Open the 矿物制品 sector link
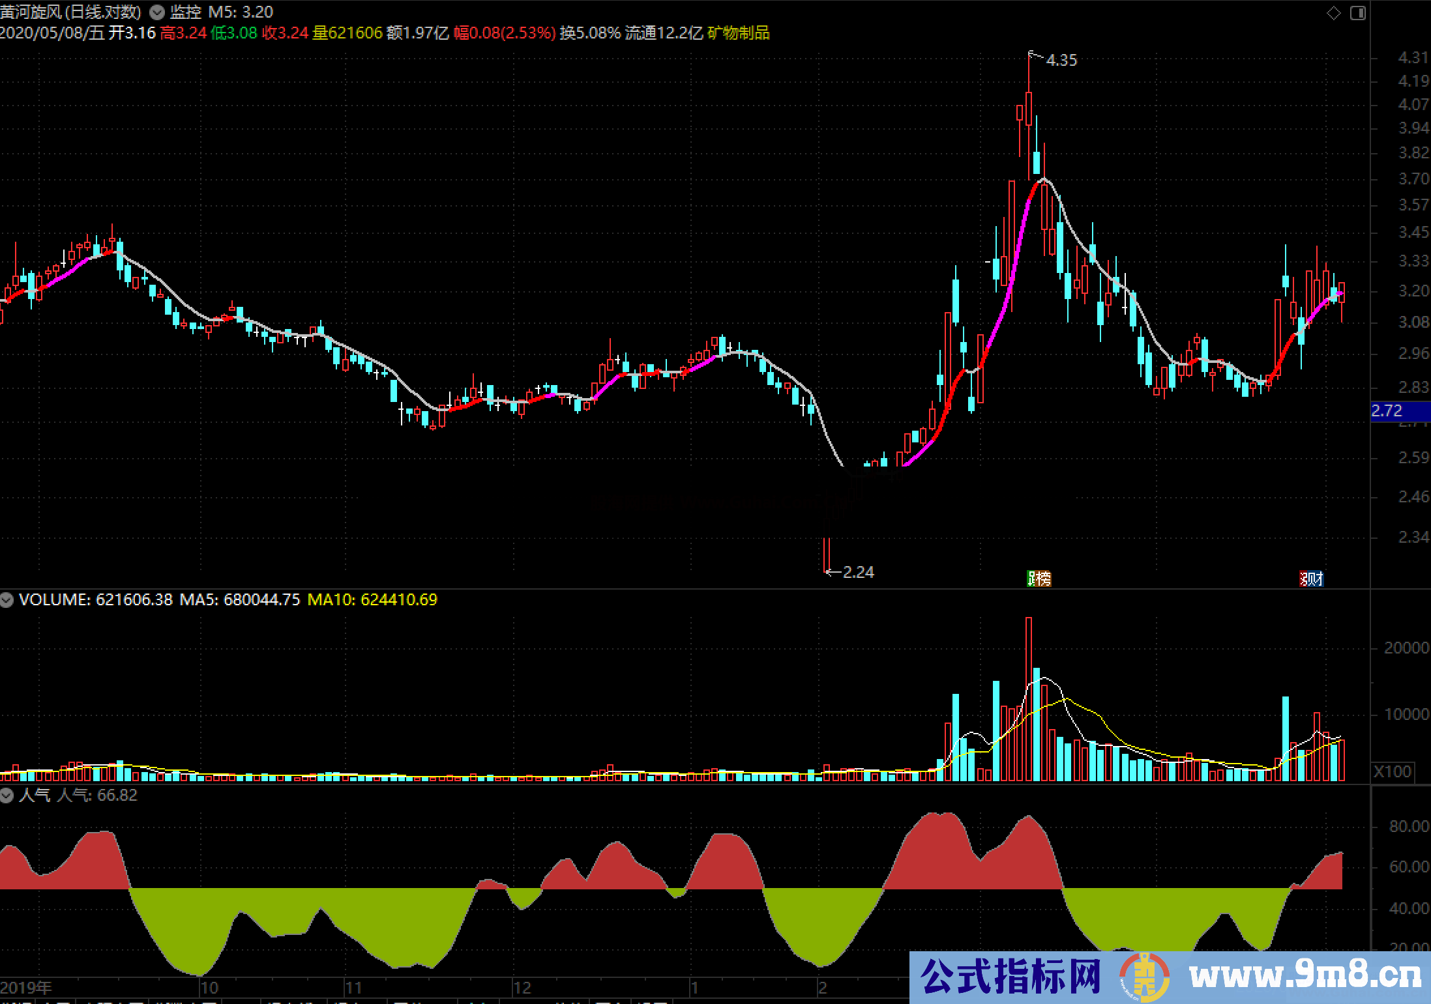This screenshot has height=1004, width=1431. (x=738, y=33)
